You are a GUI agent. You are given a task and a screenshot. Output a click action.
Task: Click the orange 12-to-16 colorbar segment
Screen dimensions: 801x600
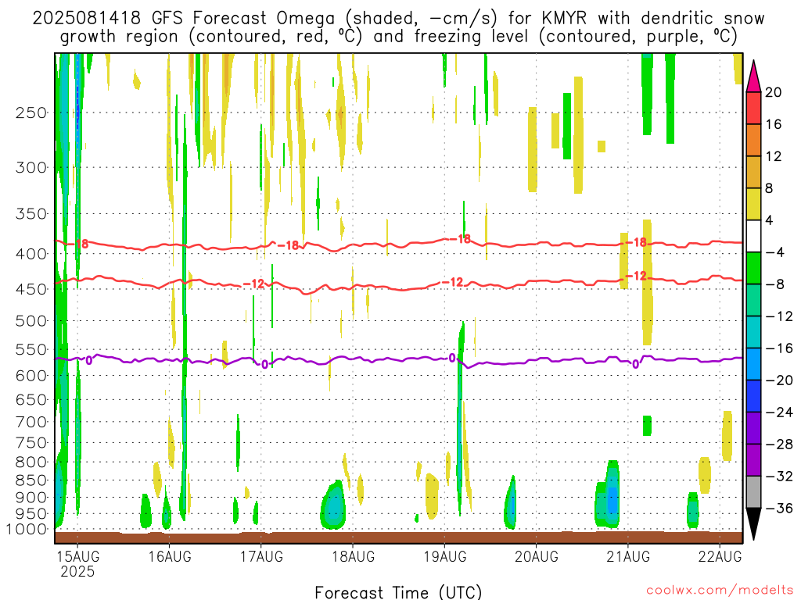pos(753,141)
